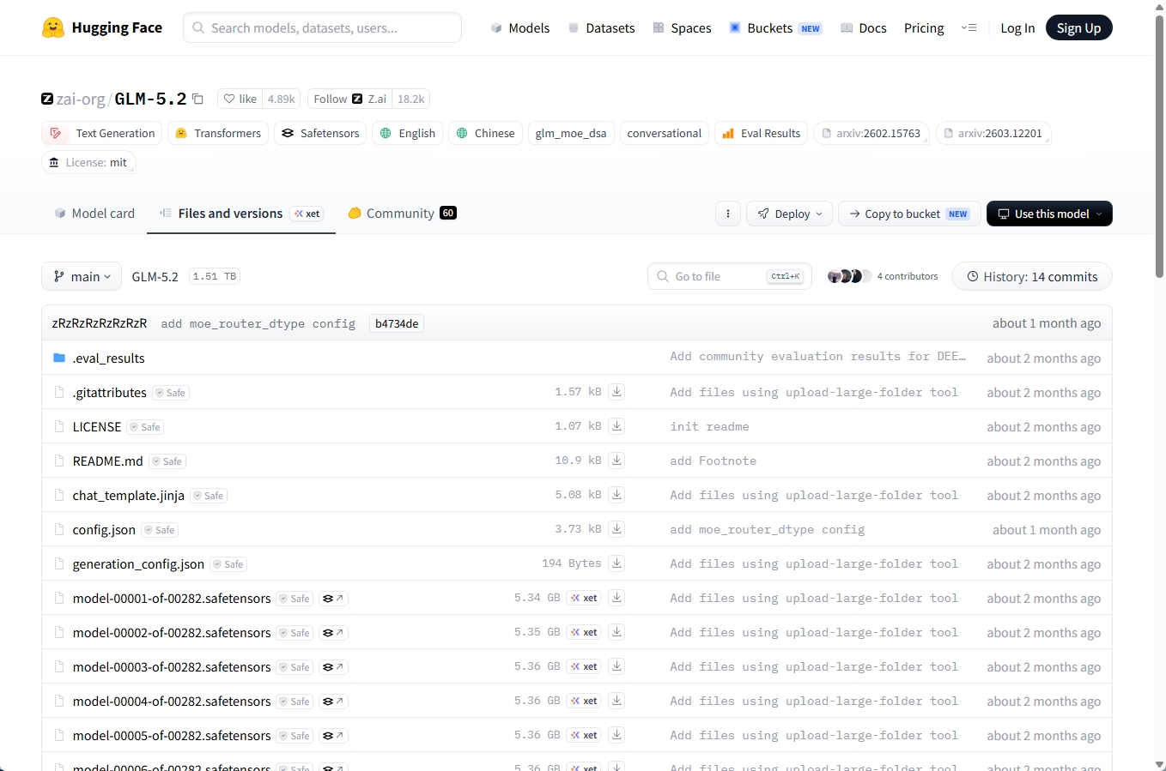
Task: Open zRzRzRzRzRzRzR user profile
Action: pyautogui.click(x=100, y=323)
